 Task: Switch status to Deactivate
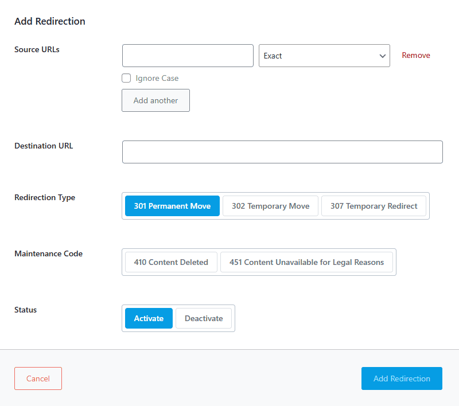coord(204,318)
